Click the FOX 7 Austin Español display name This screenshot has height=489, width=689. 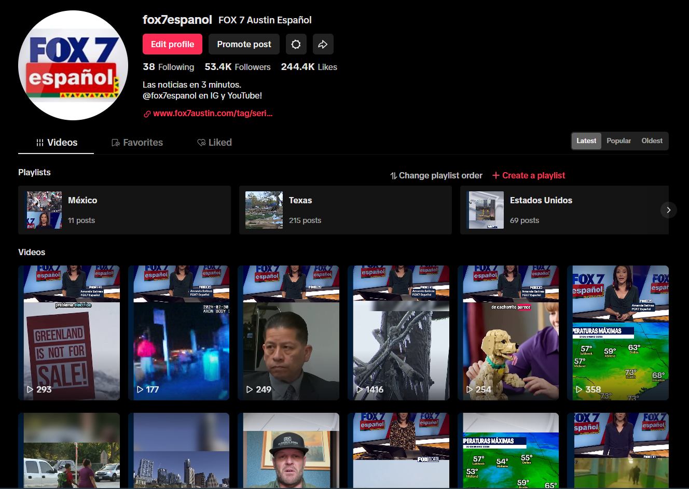pos(265,20)
